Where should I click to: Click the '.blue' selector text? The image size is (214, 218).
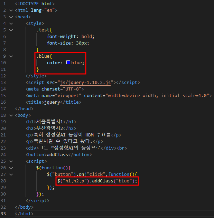coord(43,56)
